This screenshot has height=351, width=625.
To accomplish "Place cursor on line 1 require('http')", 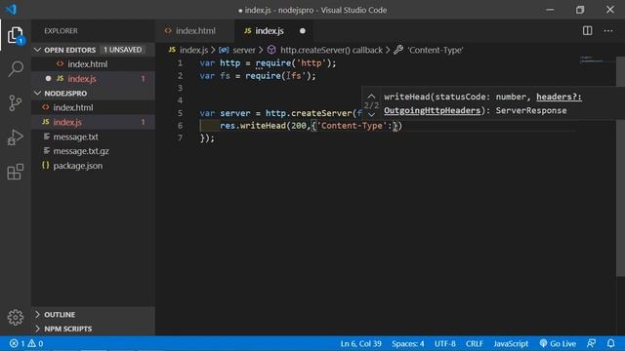I will (296, 62).
